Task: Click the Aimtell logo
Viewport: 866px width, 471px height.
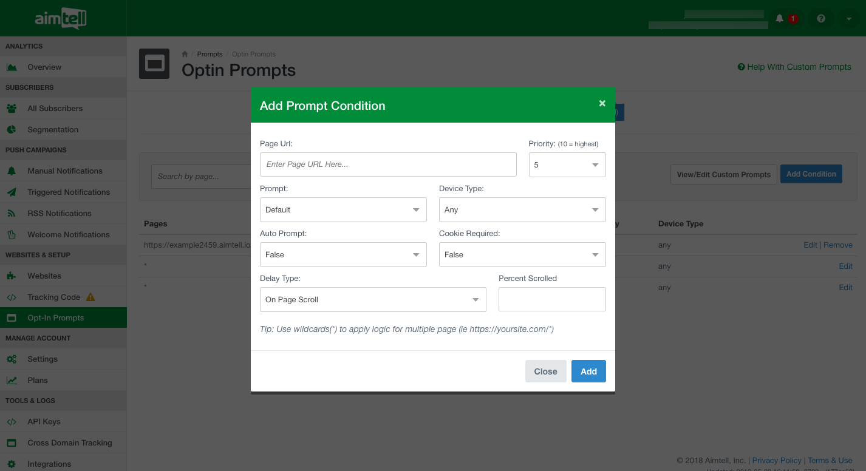Action: point(61,19)
